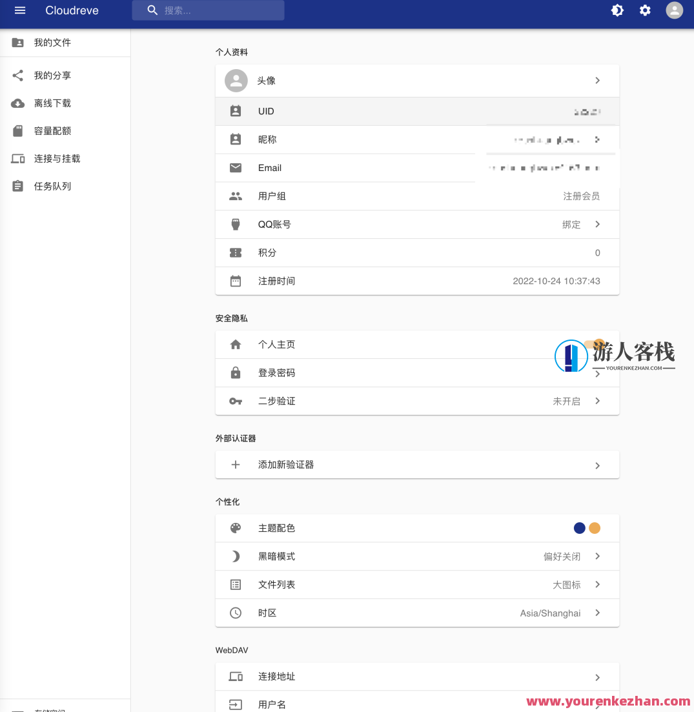Viewport: 694px width, 712px height.
Task: Select the my shares (我的分享) icon
Action: (x=17, y=75)
